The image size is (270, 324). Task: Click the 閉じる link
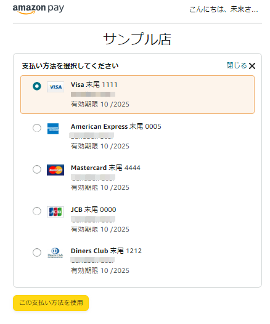point(237,65)
